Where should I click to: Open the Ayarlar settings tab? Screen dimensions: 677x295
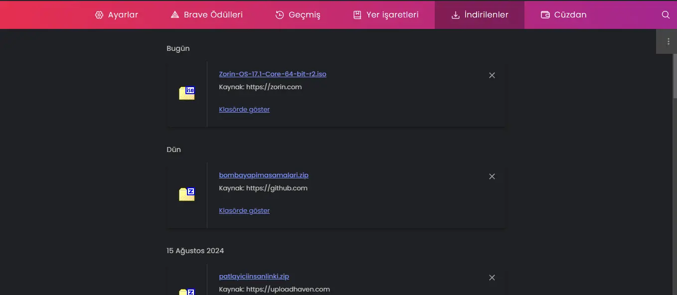[116, 15]
